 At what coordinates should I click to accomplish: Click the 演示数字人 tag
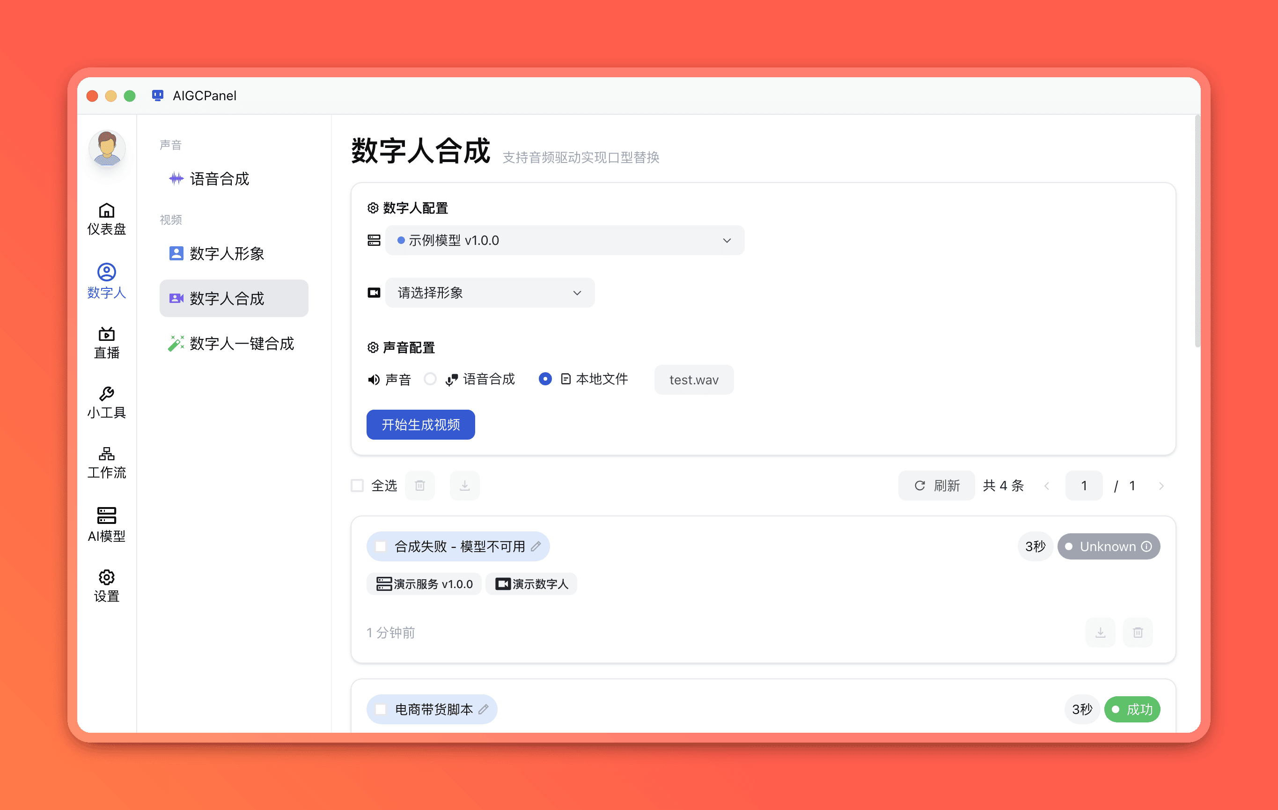click(x=531, y=584)
